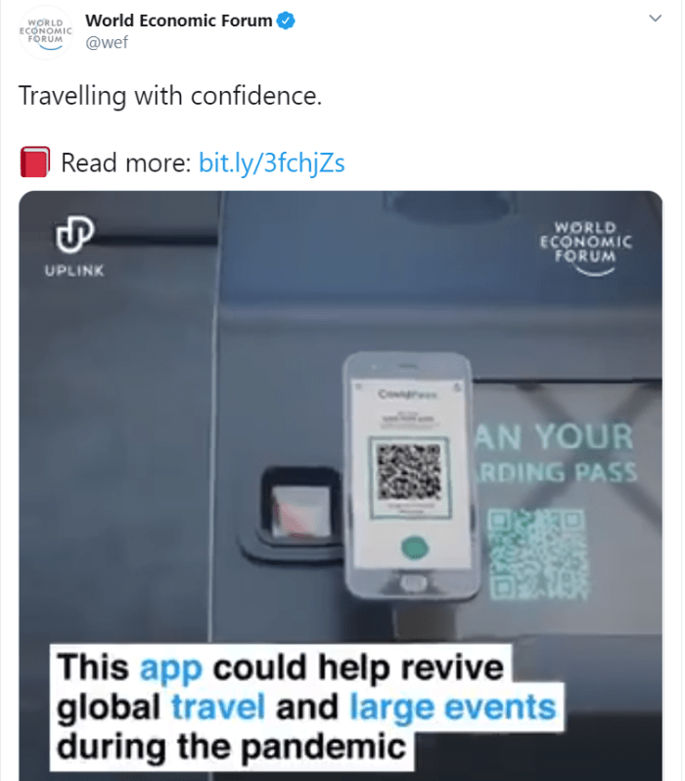Select the 'Travelling with confidence.' tweet text
Viewport: 685px width, 781px height.
[170, 96]
